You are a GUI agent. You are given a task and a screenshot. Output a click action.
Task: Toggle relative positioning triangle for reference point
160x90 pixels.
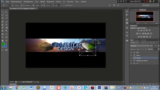21,5
